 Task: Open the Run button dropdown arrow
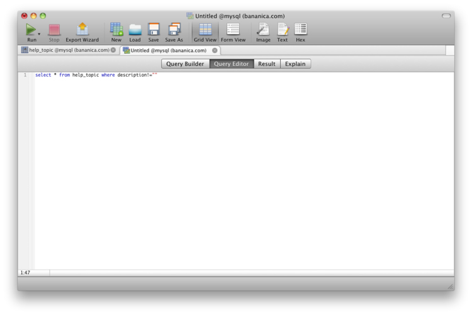coord(39,34)
